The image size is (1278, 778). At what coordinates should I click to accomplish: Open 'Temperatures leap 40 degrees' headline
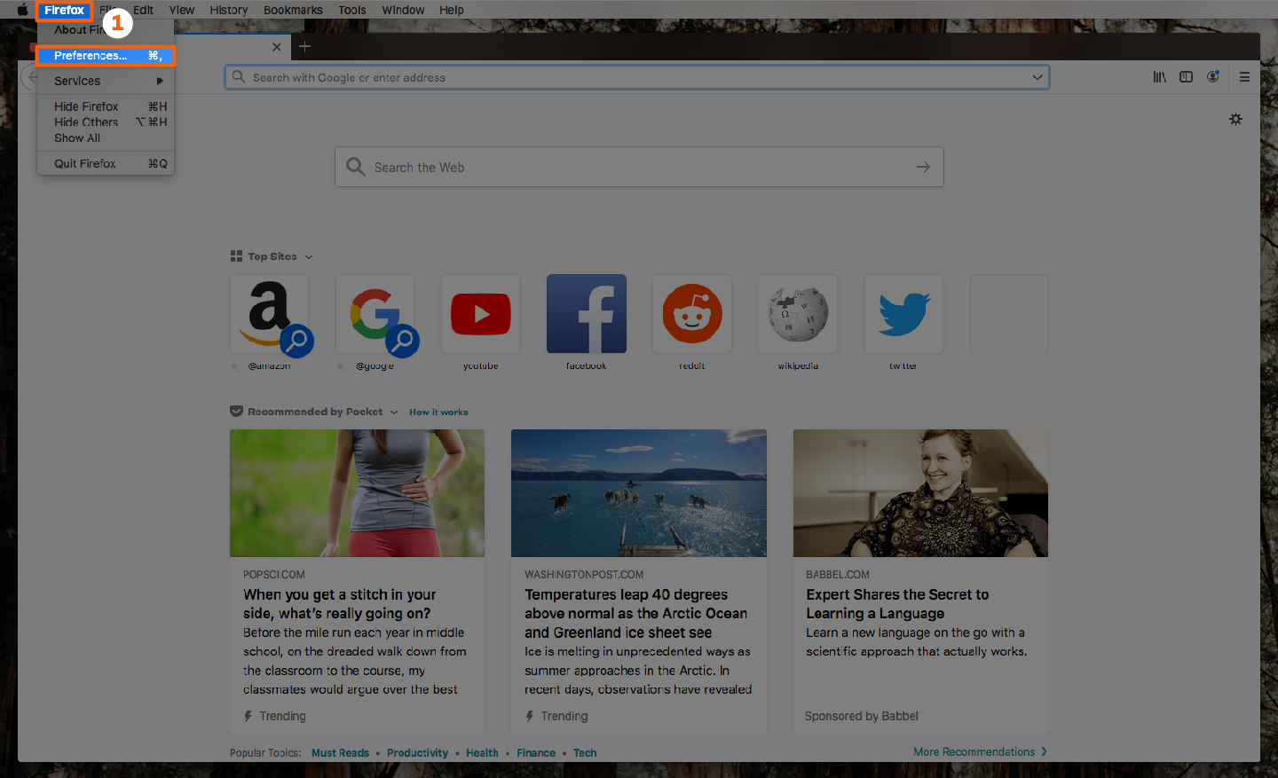[x=635, y=614]
